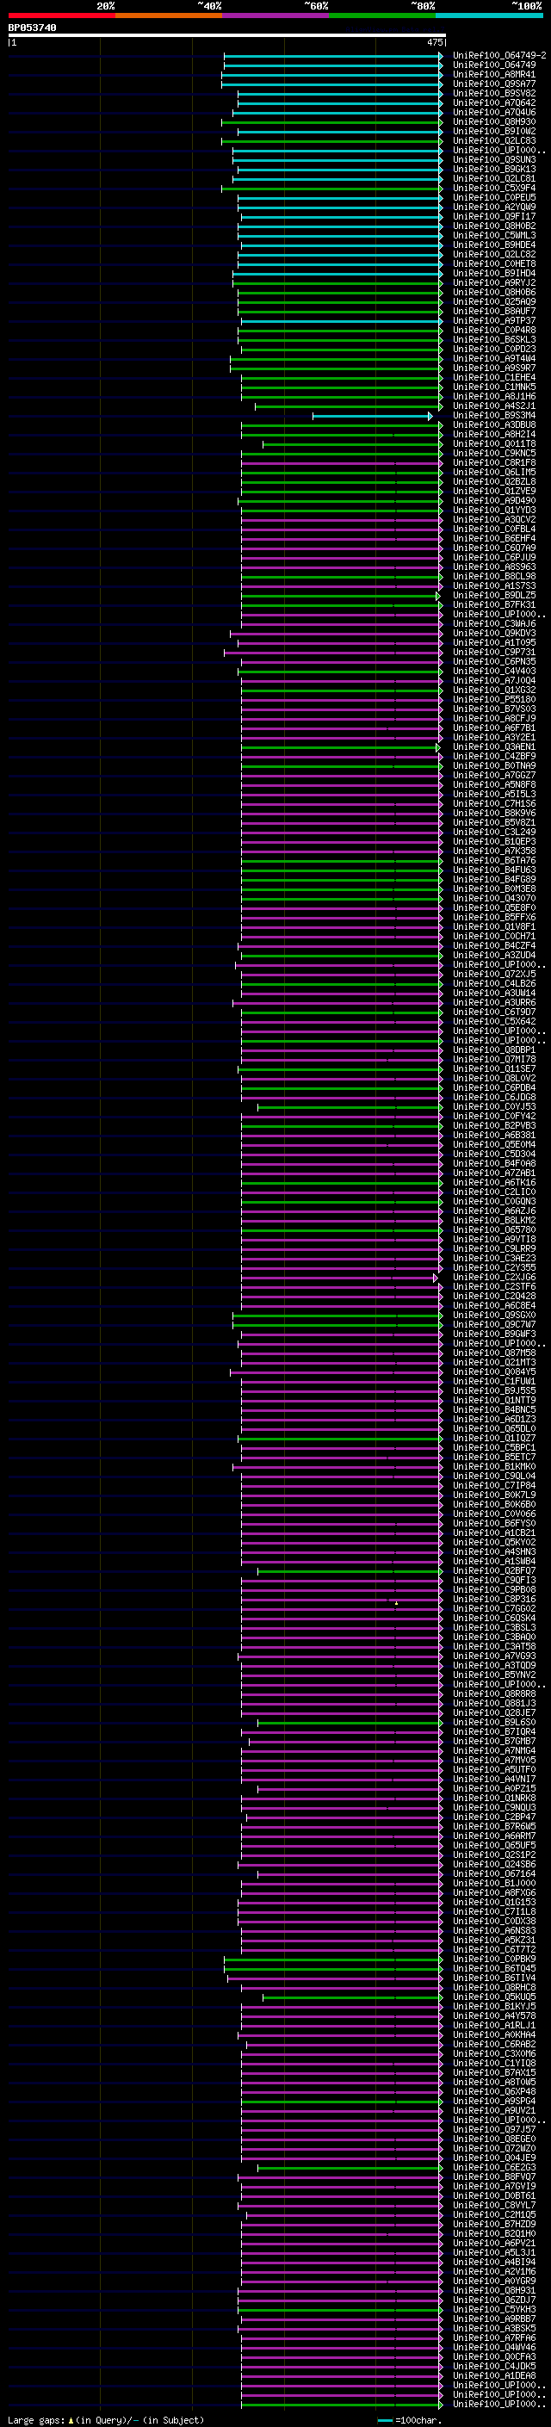Select the UniRef100_Q2BFQ7 label
Viewport: 551px width, 2427px height.
[494, 1570]
